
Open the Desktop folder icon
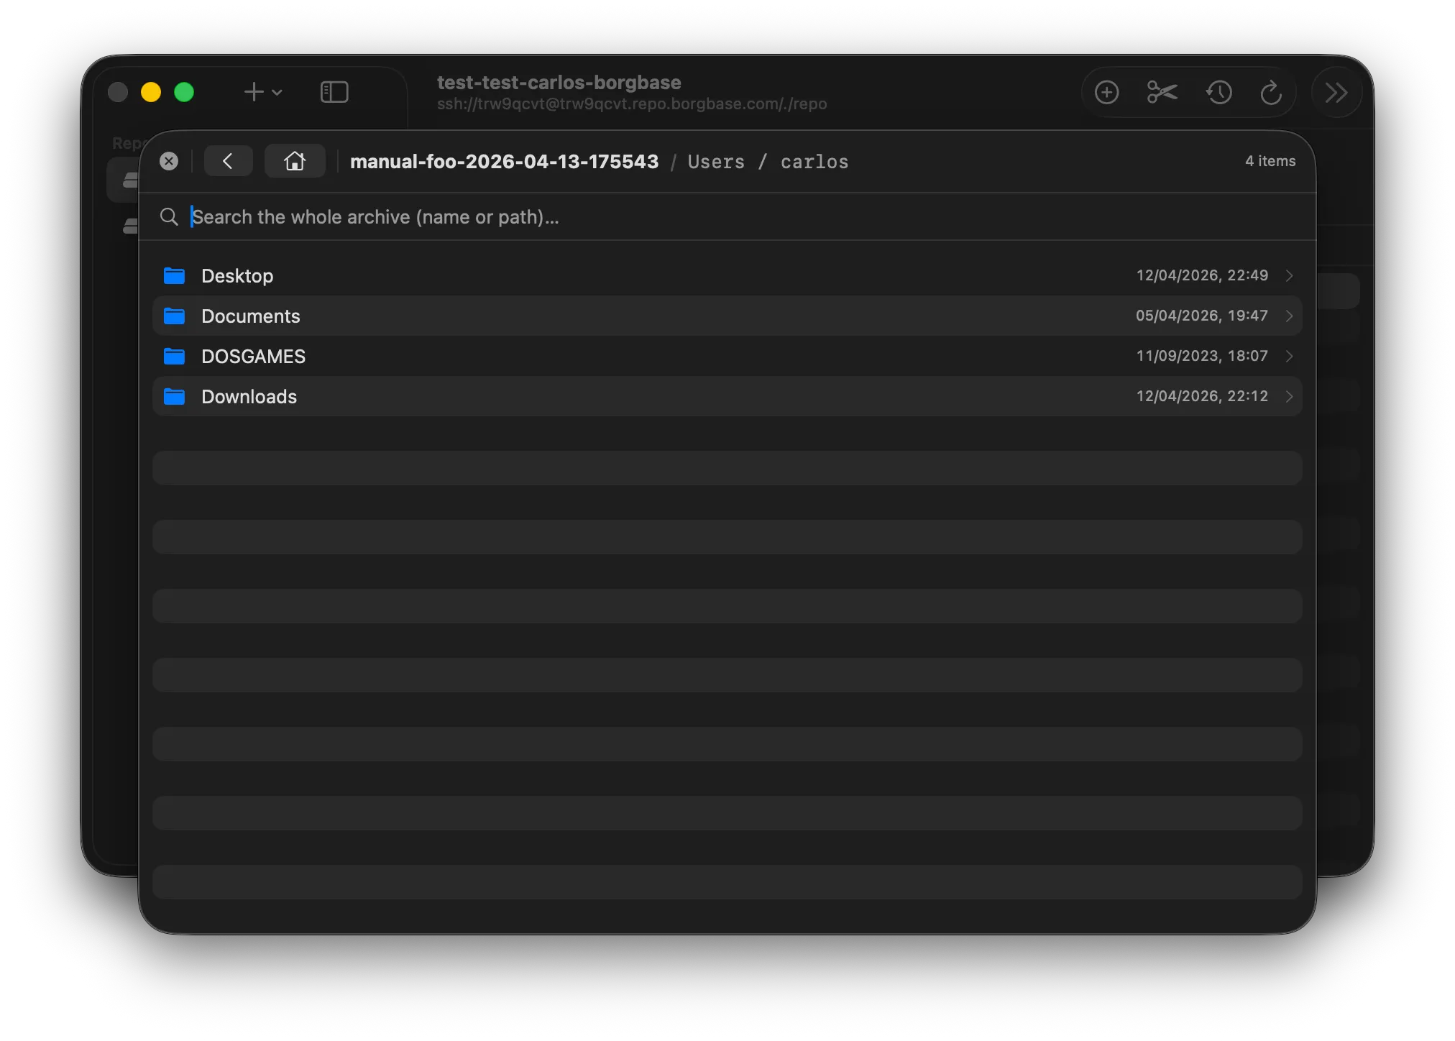(175, 275)
